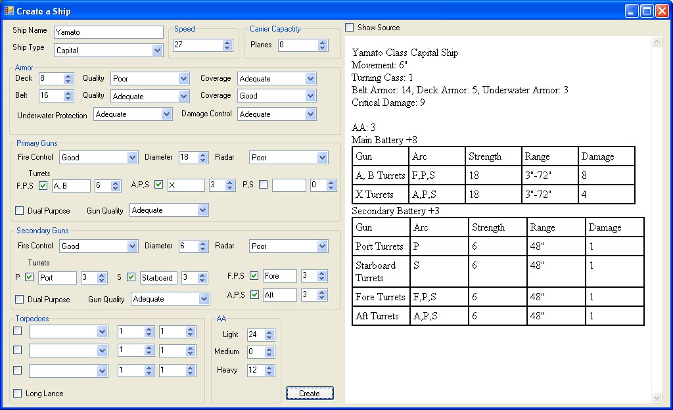The height and width of the screenshot is (410, 673).
Task: Click the X turret name field
Action: coord(186,185)
